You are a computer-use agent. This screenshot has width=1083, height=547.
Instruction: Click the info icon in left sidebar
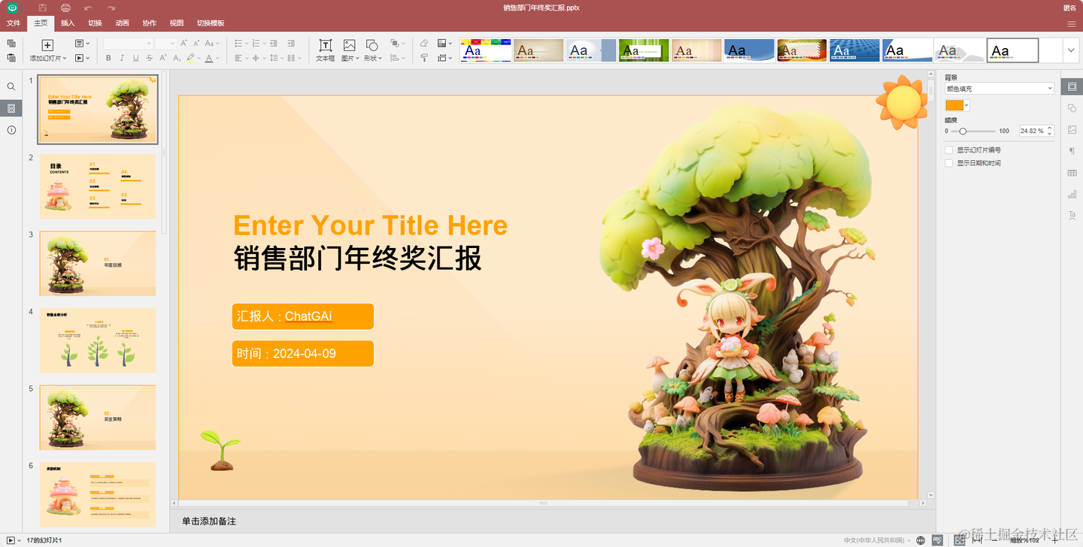pyautogui.click(x=11, y=130)
